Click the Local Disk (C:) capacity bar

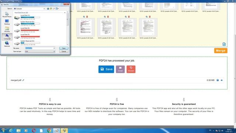click(30, 17)
